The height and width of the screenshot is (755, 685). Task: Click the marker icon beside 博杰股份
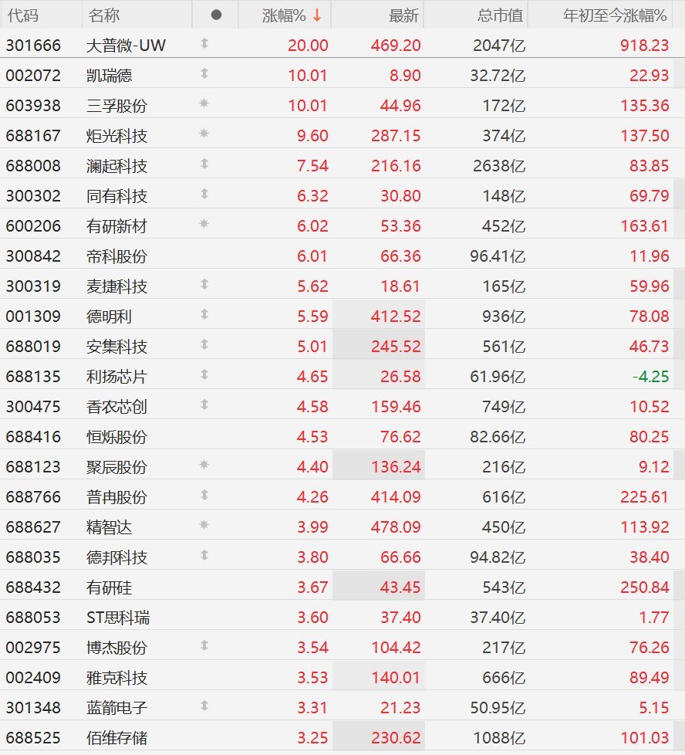(204, 645)
